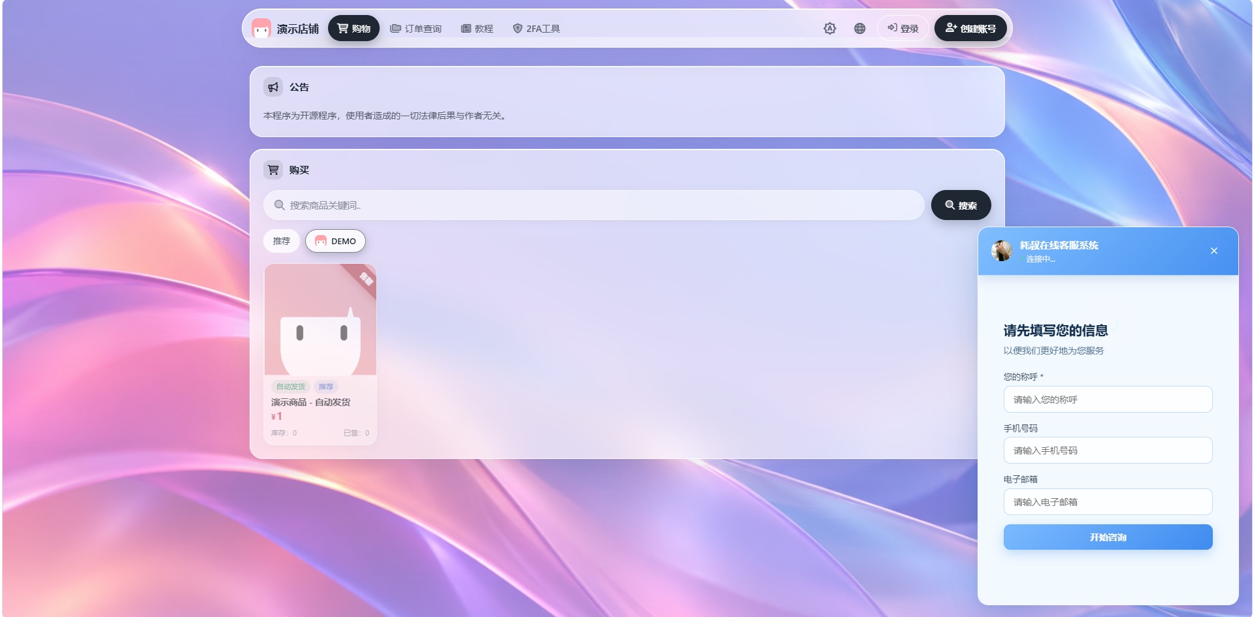This screenshot has width=1254, height=617.
Task: Click the 创建账号 button
Action: coord(970,28)
